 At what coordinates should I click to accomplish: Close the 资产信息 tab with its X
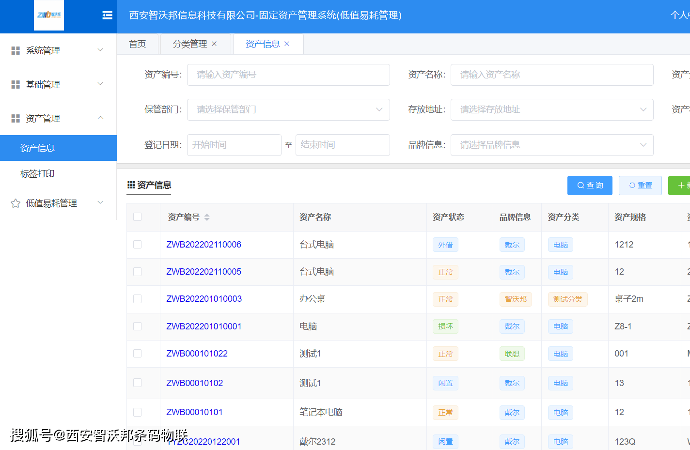coord(287,44)
